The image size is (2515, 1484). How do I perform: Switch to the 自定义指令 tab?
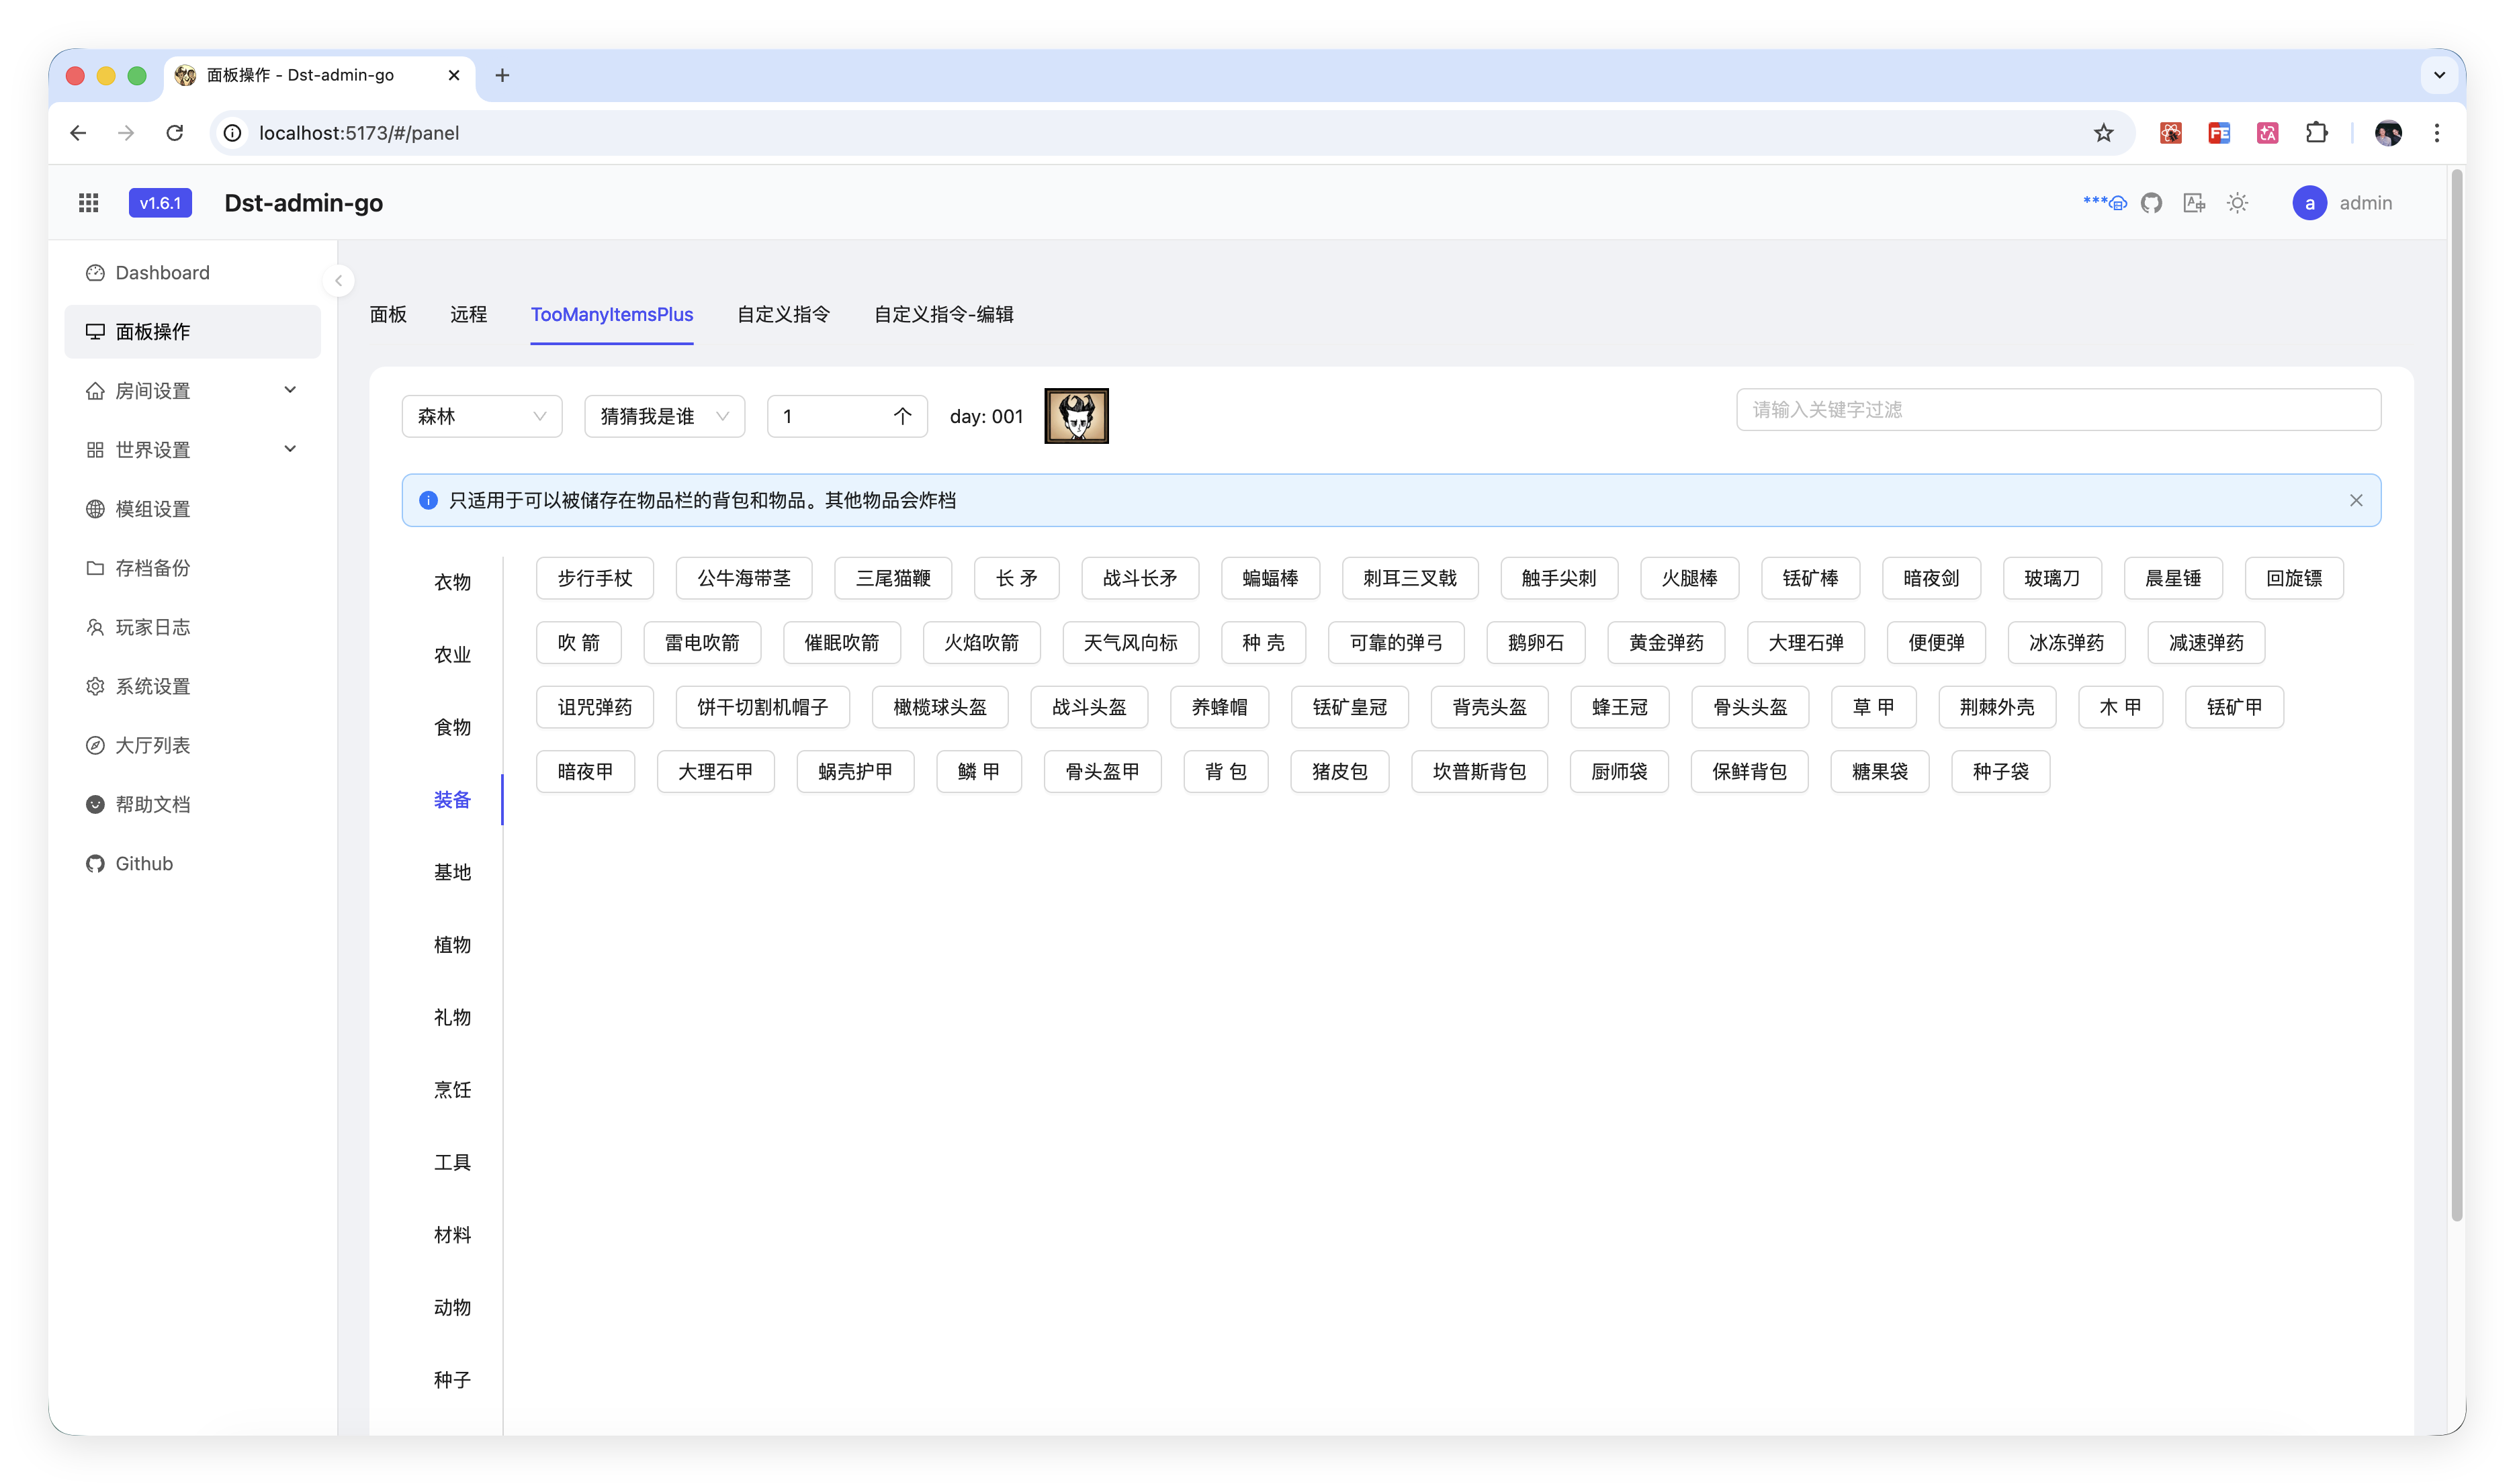[783, 314]
